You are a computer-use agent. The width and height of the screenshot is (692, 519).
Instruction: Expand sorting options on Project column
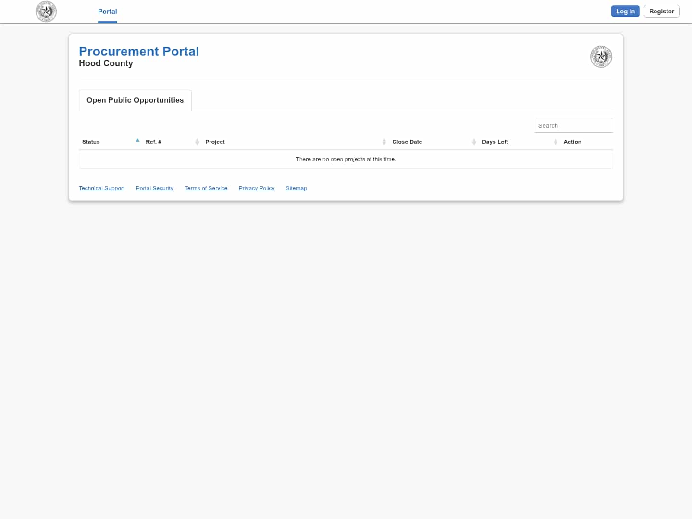[215, 142]
